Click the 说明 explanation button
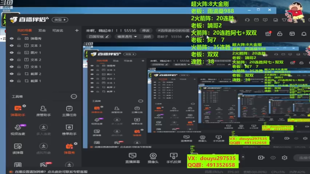The height and width of the screenshot is (174, 310). 147,37
